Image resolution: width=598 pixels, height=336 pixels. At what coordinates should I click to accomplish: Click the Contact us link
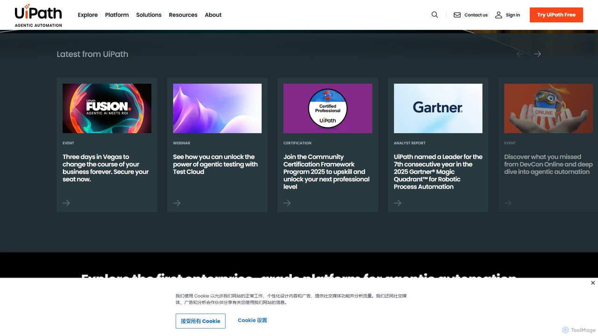pos(476,15)
